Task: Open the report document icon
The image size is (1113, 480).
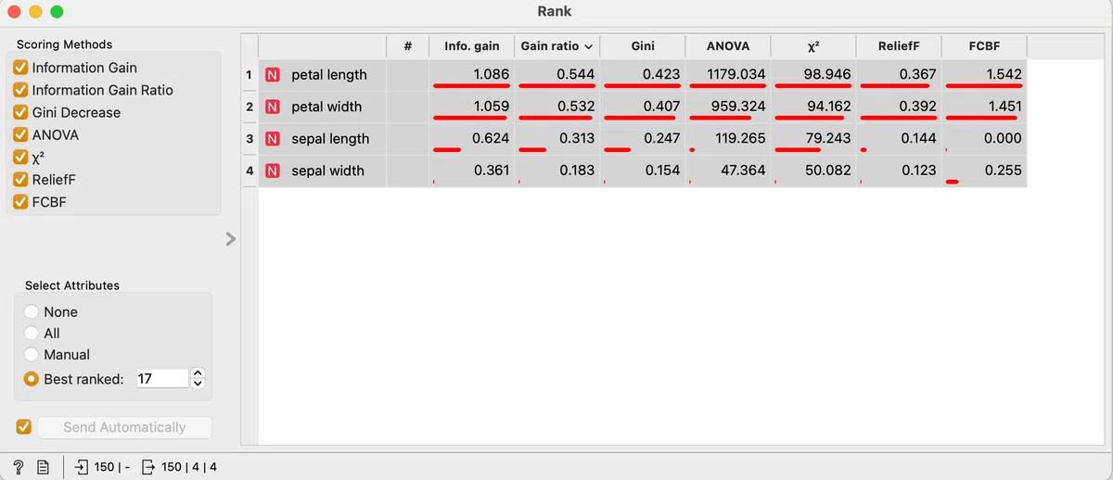Action: pos(43,467)
